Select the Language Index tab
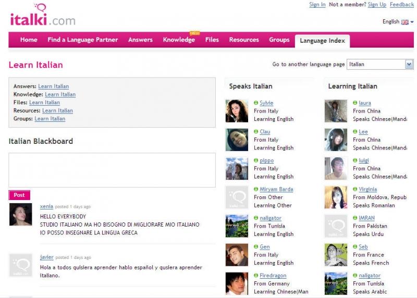 (322, 41)
